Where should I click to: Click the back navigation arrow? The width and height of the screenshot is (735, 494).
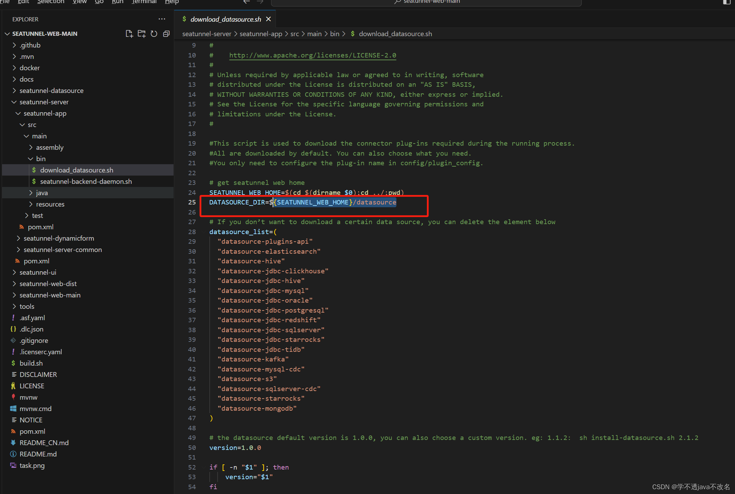[247, 2]
